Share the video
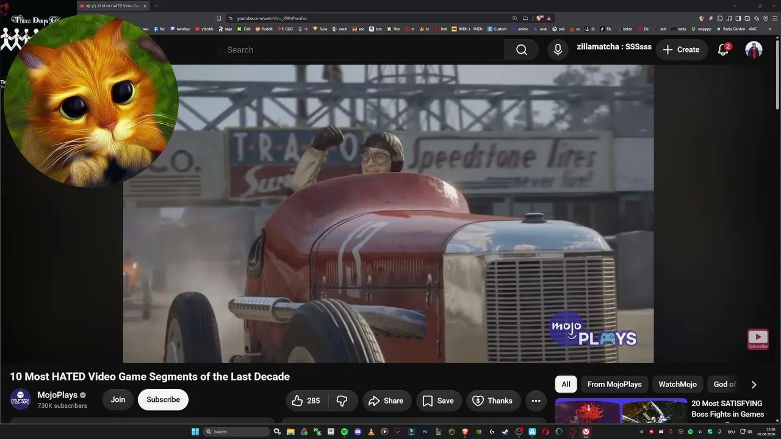 pos(387,401)
